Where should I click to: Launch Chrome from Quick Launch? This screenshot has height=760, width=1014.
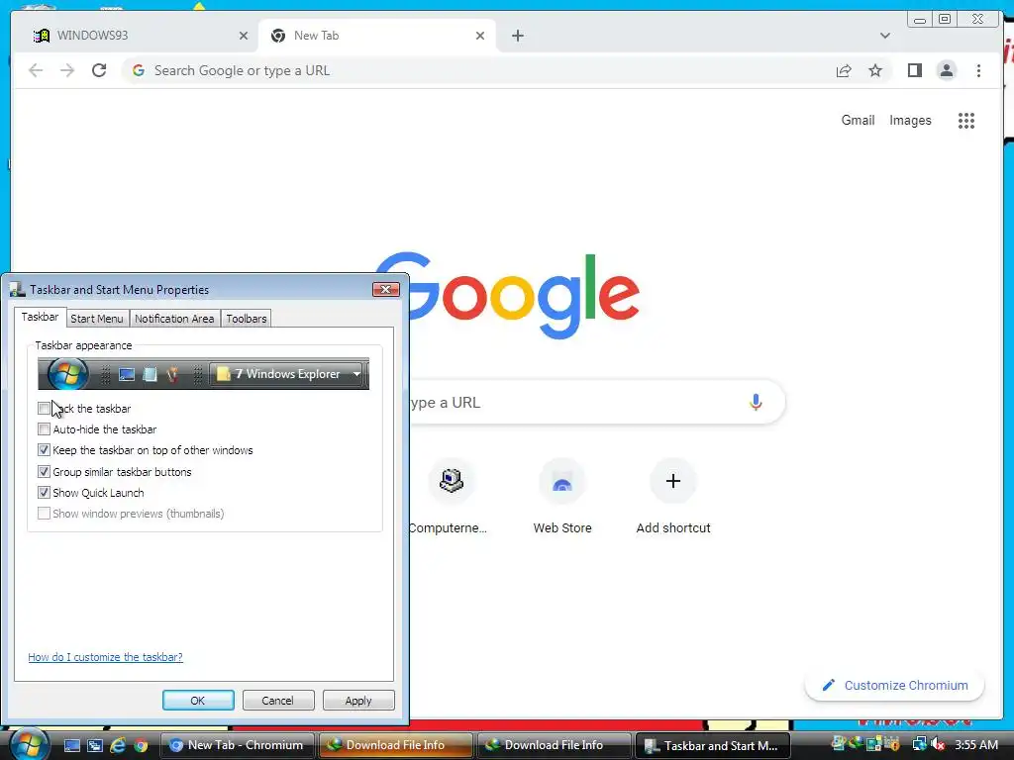point(141,746)
